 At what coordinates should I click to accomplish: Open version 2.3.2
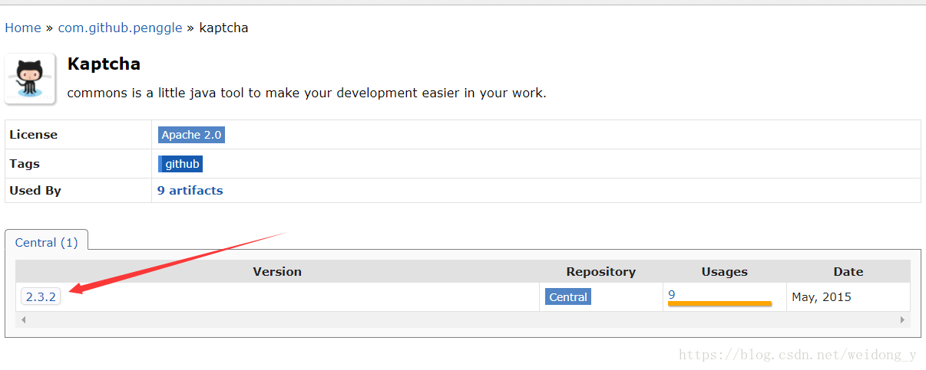pos(41,297)
